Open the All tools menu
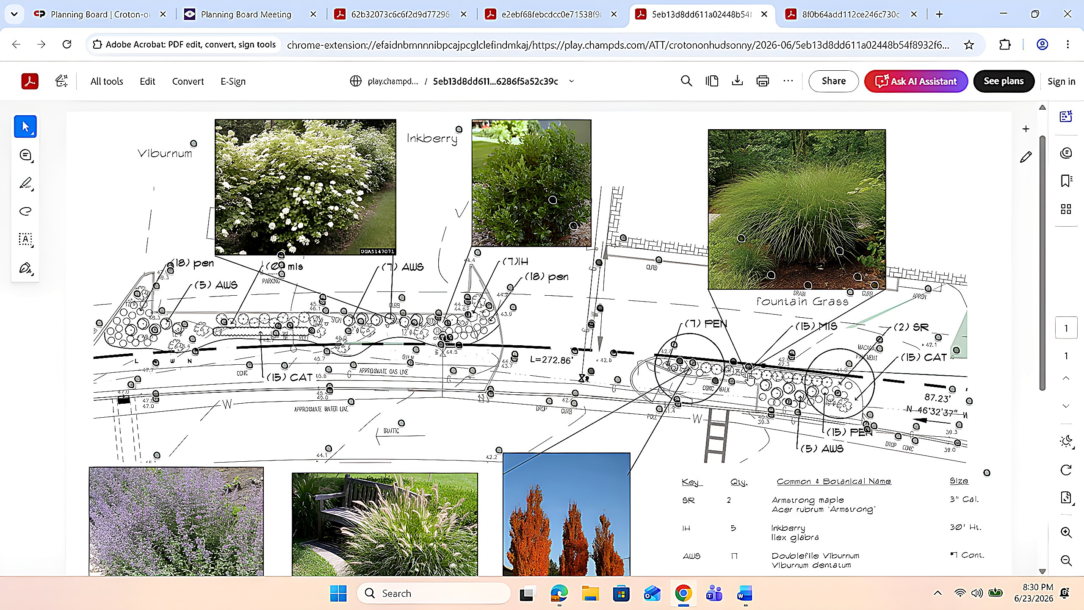1084x610 pixels. (107, 81)
